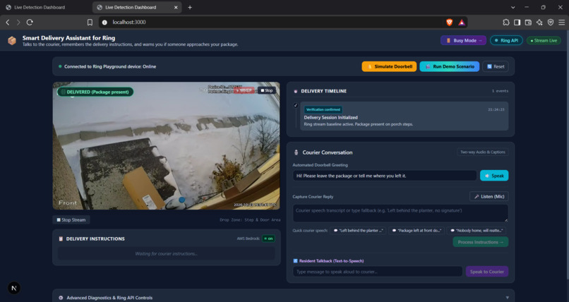Screen dimensions: 569x302
Task: Expand Advanced Diagnostics & Ring API Controls
Action: pos(283,298)
